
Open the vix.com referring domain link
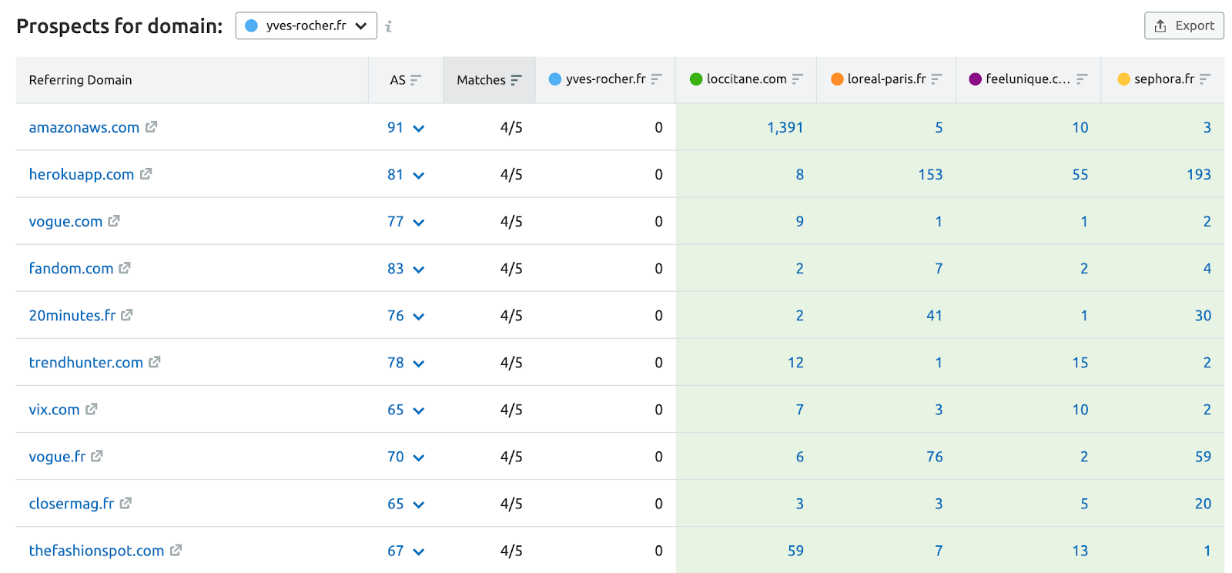tap(54, 409)
